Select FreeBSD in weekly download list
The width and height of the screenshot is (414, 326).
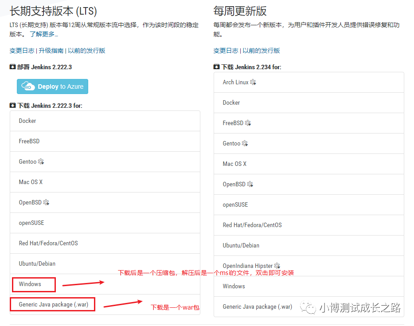pos(309,123)
